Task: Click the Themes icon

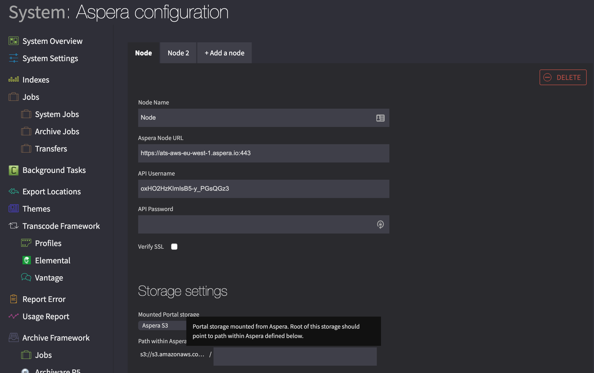Action: click(13, 208)
